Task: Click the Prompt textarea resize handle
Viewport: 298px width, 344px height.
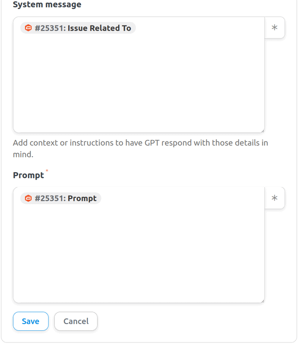Action: point(262,300)
